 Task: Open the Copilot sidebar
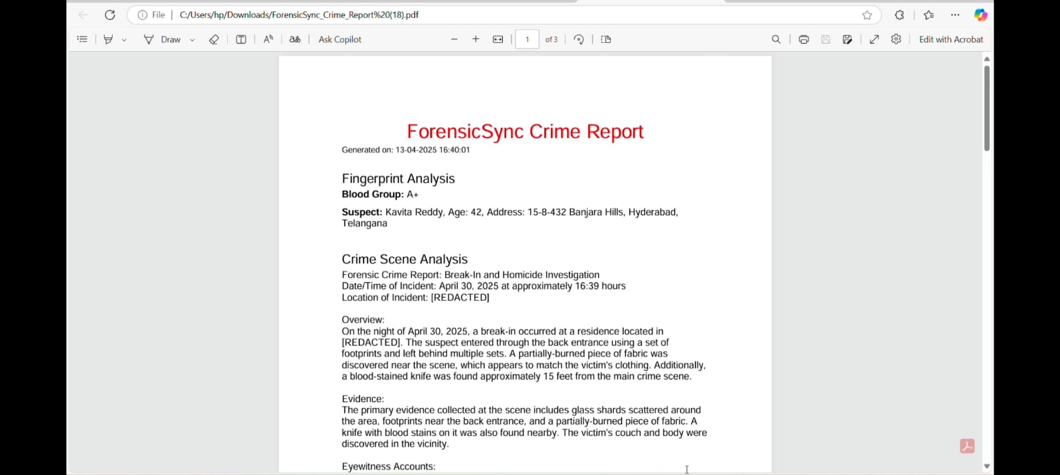click(x=981, y=15)
